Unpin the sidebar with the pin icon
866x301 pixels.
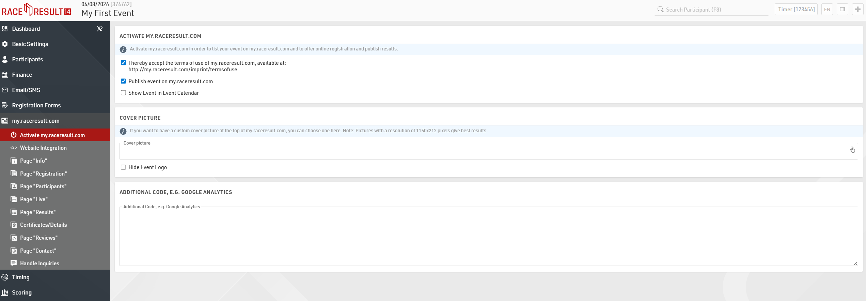[100, 29]
